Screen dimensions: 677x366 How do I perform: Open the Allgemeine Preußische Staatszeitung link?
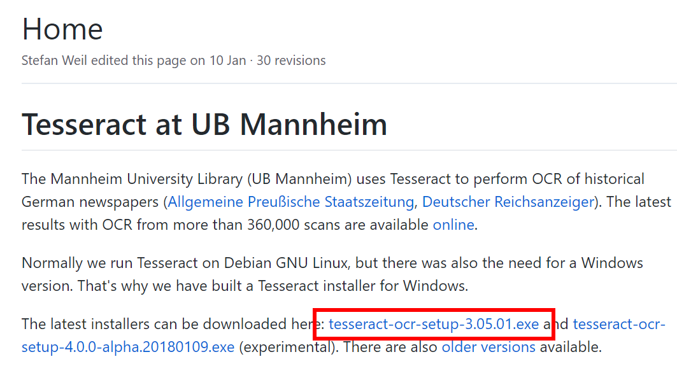pos(291,202)
